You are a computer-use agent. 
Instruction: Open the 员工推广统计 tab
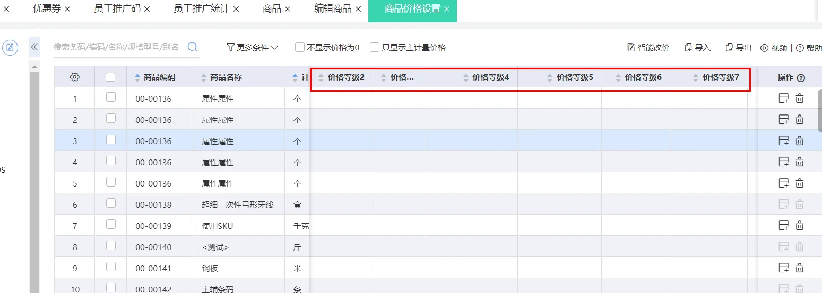click(202, 8)
